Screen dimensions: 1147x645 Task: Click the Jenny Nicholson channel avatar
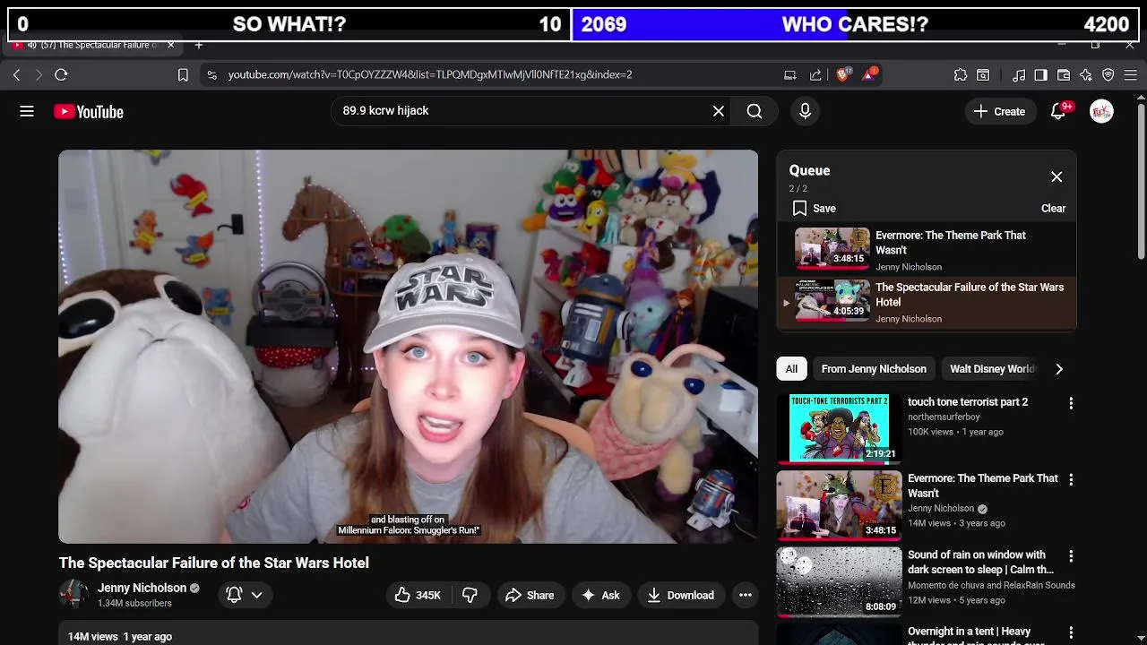73,594
